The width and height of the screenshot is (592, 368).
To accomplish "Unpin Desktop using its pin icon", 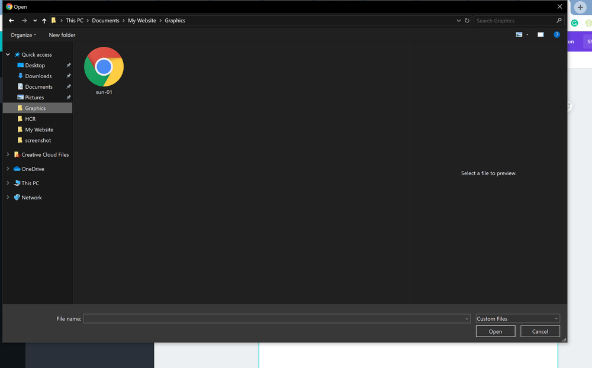I will point(68,65).
